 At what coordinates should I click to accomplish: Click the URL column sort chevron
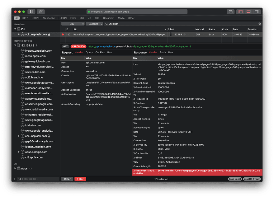(x=165, y=29)
